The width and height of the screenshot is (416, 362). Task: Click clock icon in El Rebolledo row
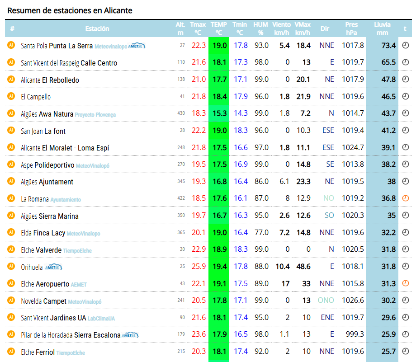pos(406,79)
